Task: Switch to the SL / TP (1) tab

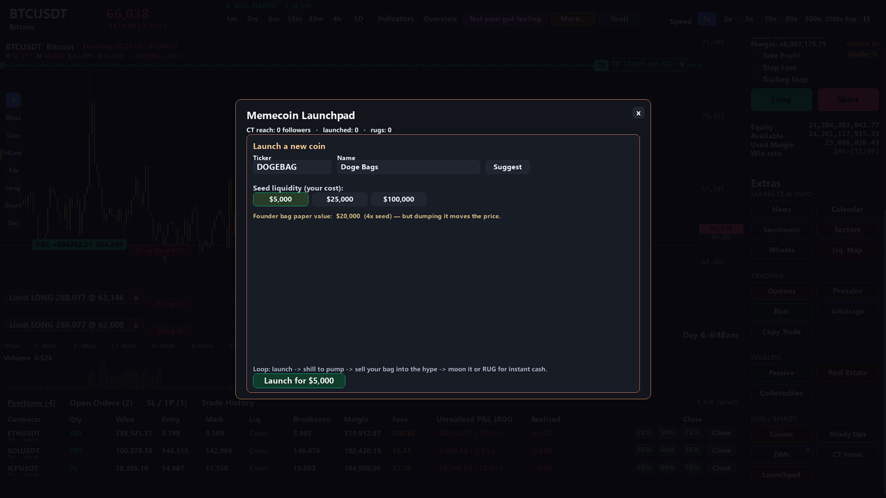Action: (x=167, y=403)
